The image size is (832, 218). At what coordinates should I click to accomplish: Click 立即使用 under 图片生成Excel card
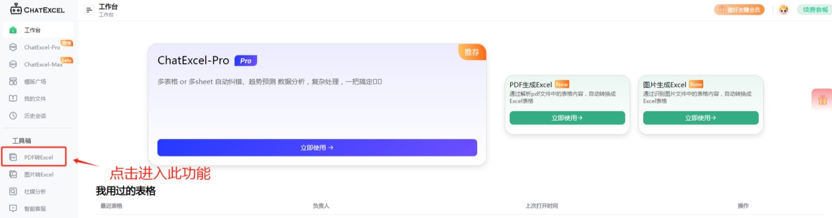[701, 118]
